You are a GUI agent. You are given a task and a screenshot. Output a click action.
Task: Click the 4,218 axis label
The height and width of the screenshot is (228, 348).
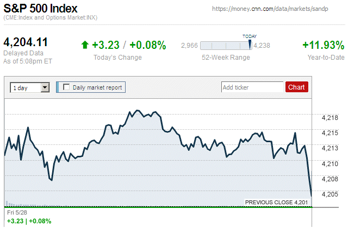[x=330, y=118]
